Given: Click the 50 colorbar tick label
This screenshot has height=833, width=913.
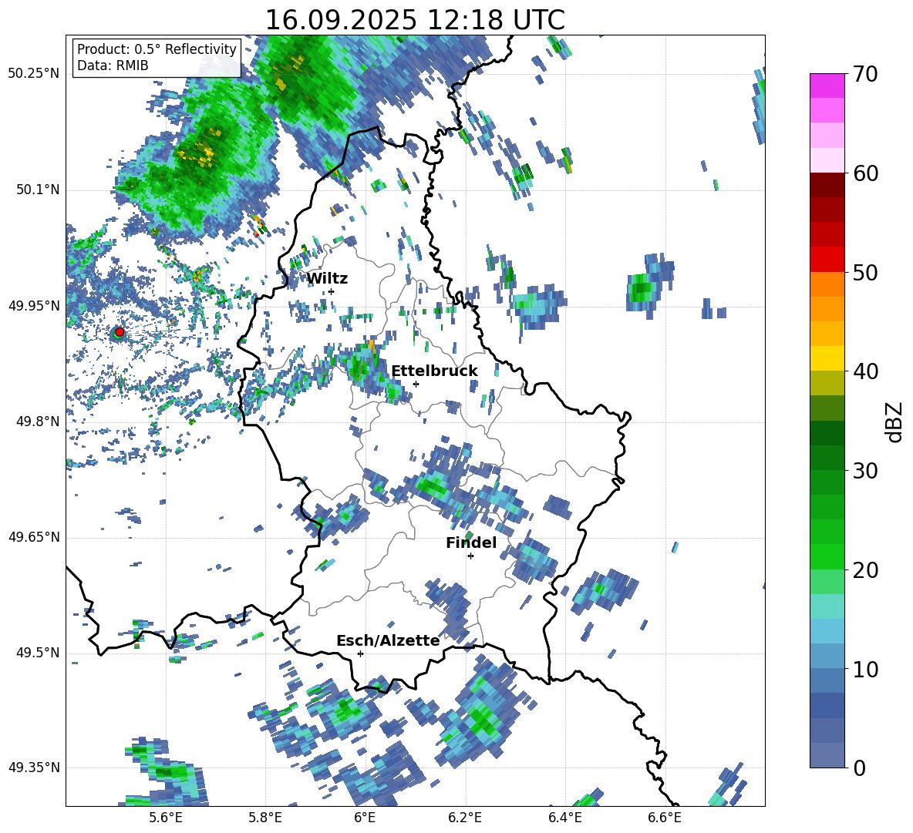Looking at the screenshot, I should click(865, 273).
